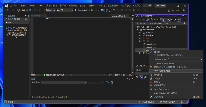Choose 完全パスのコピー(U) from context menu
206x107 pixels.
point(176,89)
